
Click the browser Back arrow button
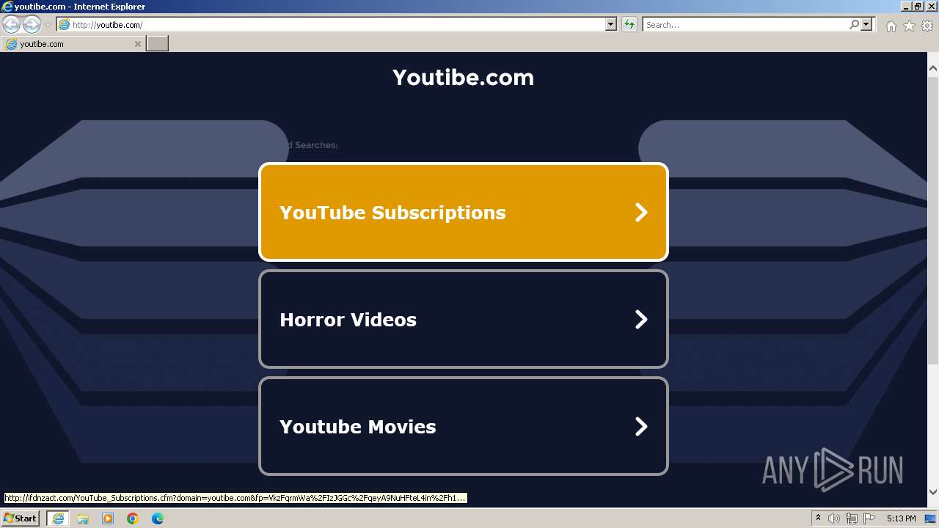point(11,25)
